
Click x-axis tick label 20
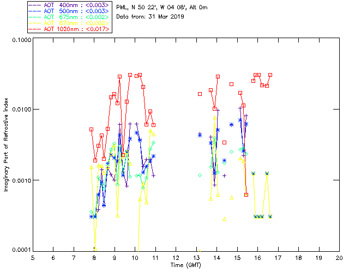[x=339, y=258]
